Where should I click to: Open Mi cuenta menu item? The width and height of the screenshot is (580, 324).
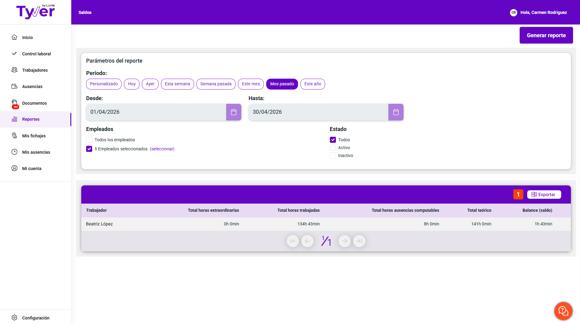(35, 169)
